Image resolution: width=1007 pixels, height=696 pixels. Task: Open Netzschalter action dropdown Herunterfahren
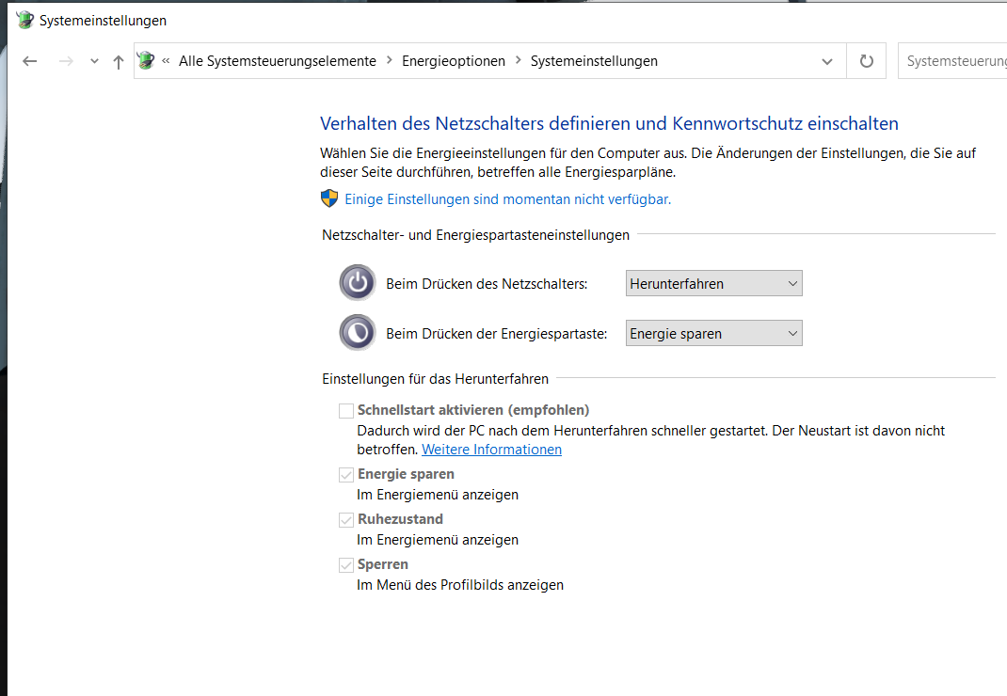pos(714,283)
